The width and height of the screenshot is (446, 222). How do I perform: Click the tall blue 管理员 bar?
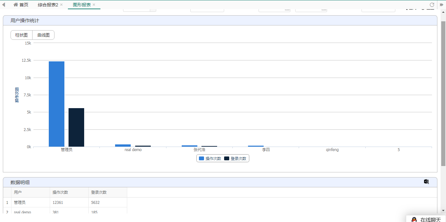(x=56, y=104)
